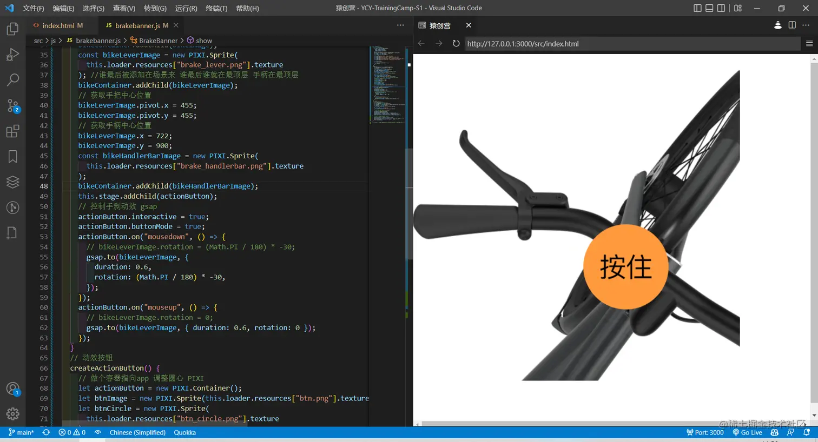Image resolution: width=818 pixels, height=442 pixels.
Task: Open the Extensions view
Action: [12, 131]
